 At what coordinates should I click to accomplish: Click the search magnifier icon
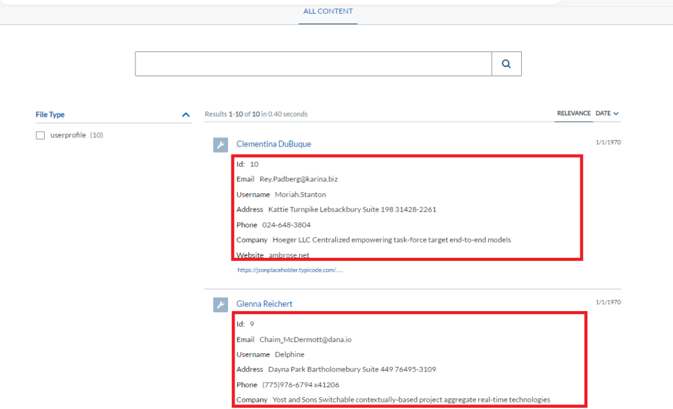point(505,63)
